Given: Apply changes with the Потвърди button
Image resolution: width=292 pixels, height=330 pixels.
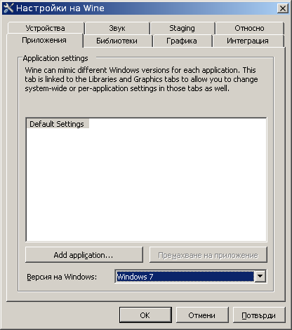Looking at the screenshot, I should pos(259,315).
